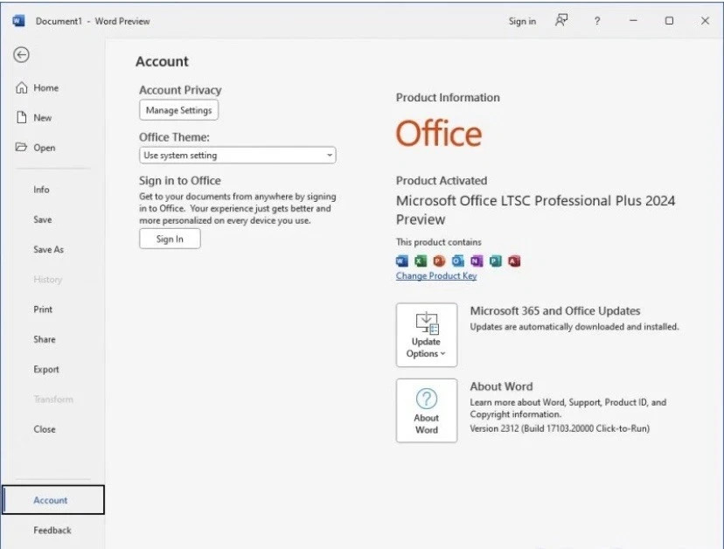Go to Info page
Image resolution: width=724 pixels, height=549 pixels.
tap(41, 190)
